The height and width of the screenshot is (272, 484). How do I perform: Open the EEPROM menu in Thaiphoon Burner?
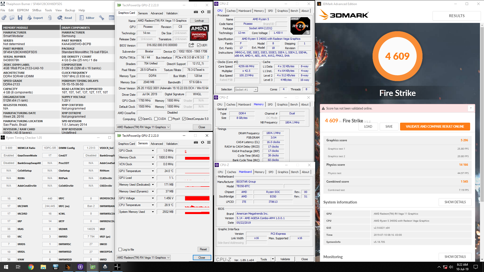click(x=23, y=10)
